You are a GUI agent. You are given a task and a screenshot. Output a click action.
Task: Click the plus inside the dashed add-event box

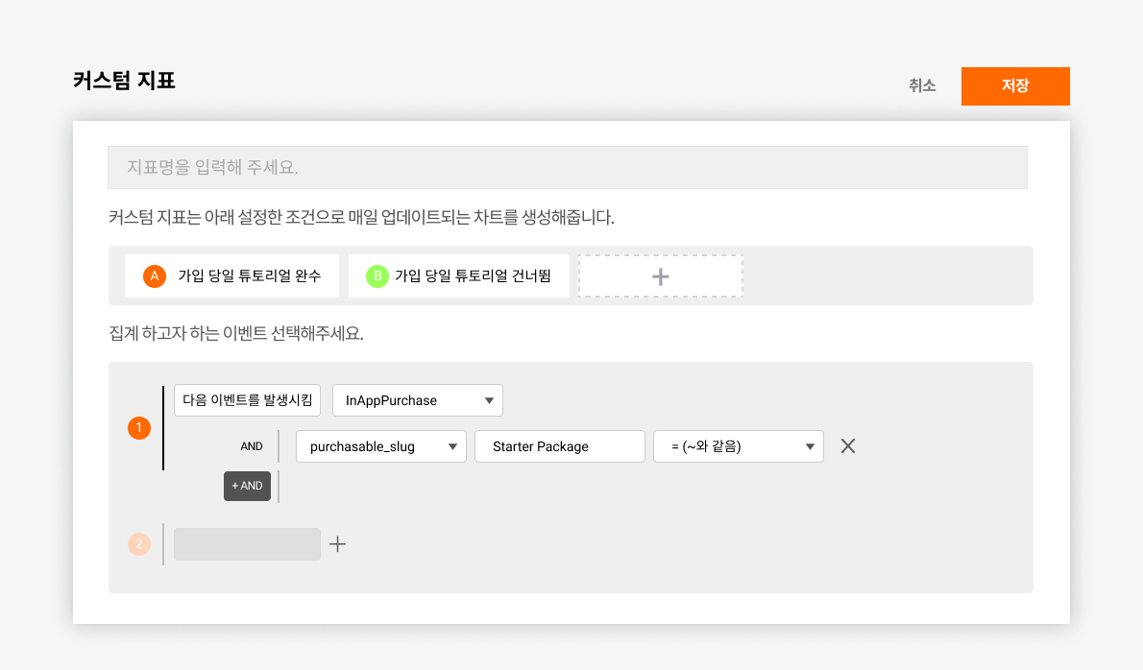pyautogui.click(x=660, y=275)
